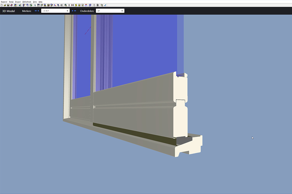Image resolution: width=292 pixels, height=194 pixels.
Task: Click the blue refresh arrows icon
Action: coord(105,5)
